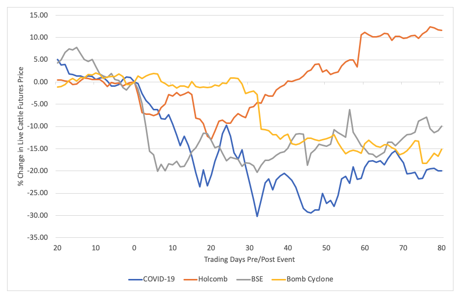The height and width of the screenshot is (295, 459).
Task: Click the 40 x-axis tick label
Action: pos(288,247)
